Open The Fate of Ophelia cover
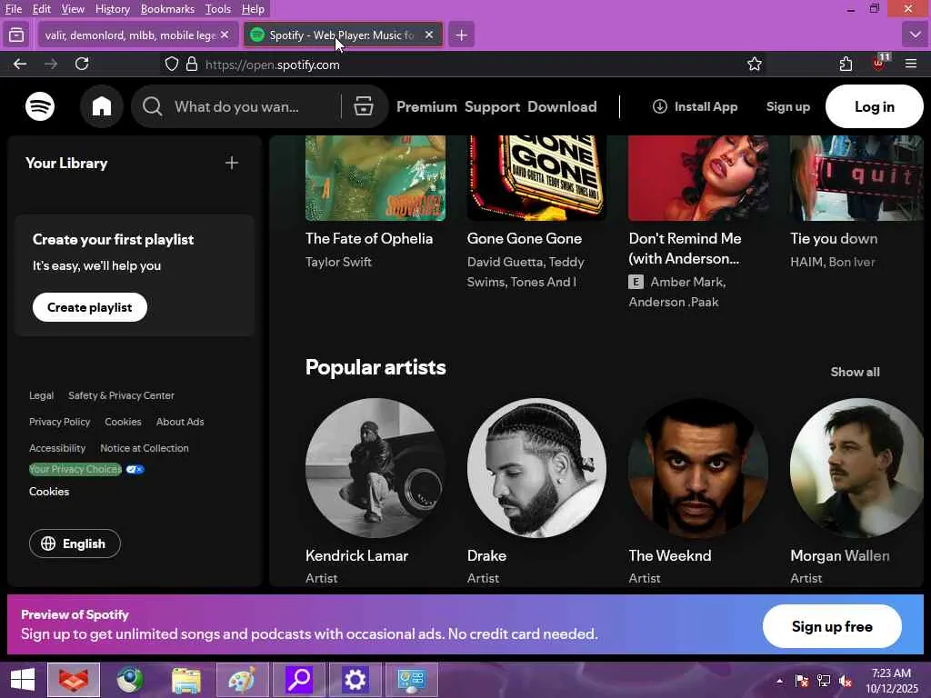The width and height of the screenshot is (931, 698). 375,178
